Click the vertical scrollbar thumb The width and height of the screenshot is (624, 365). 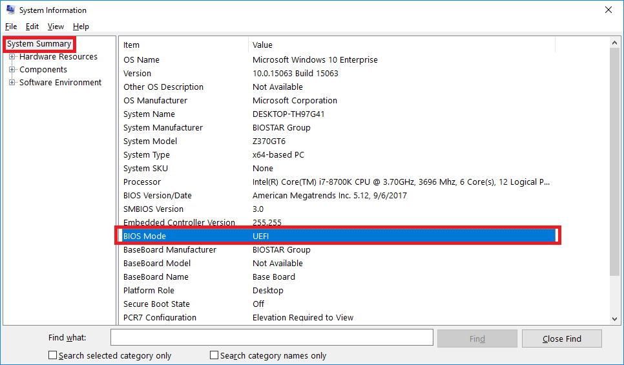tap(614, 162)
